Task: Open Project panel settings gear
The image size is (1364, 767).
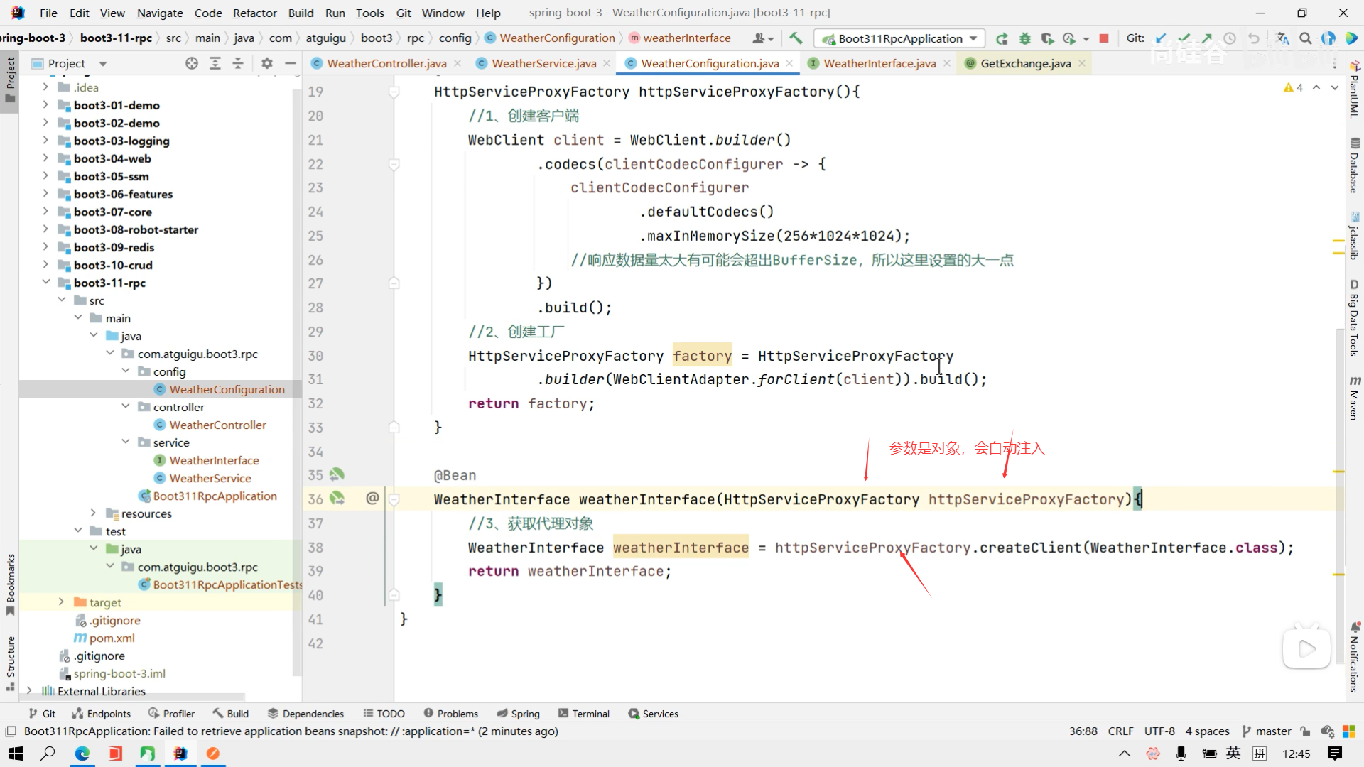Action: [267, 63]
